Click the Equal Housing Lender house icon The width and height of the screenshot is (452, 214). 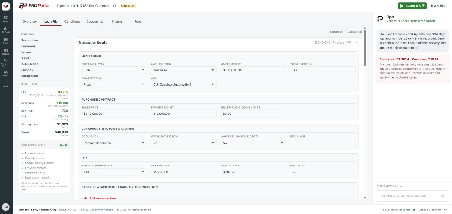coord(414,210)
